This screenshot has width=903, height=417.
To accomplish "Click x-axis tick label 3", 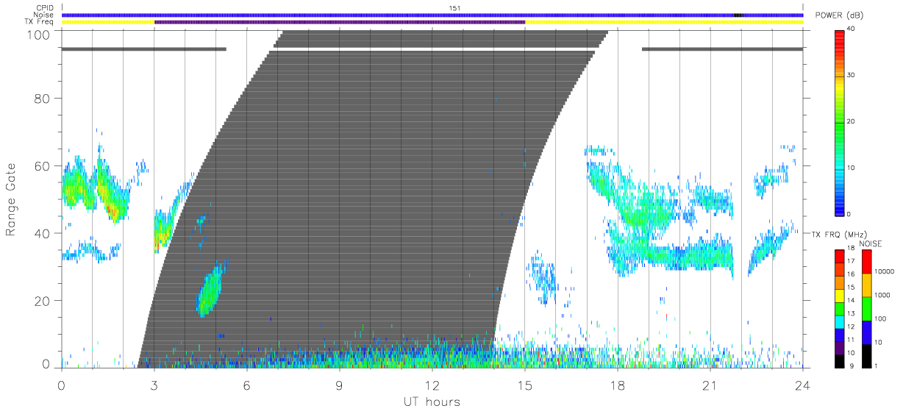I will point(154,385).
